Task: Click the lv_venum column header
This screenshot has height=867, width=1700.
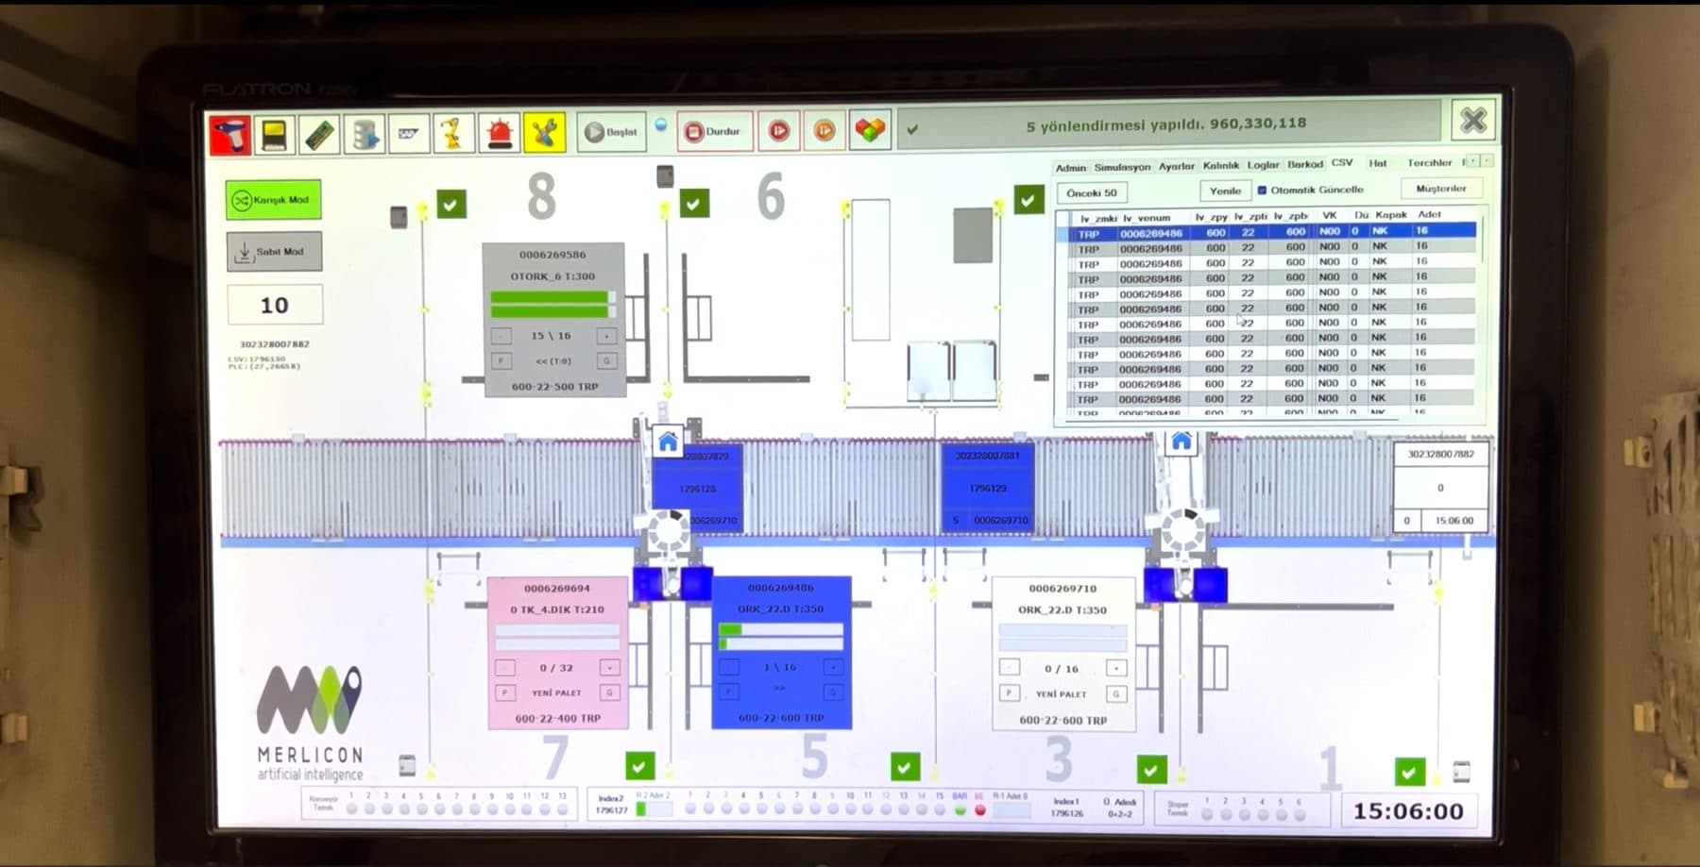Action: tap(1147, 218)
